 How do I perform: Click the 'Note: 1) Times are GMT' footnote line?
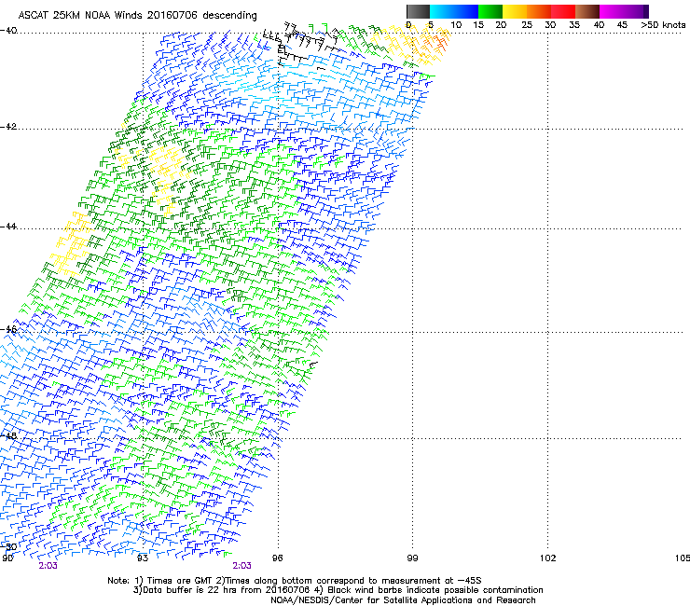(295, 581)
